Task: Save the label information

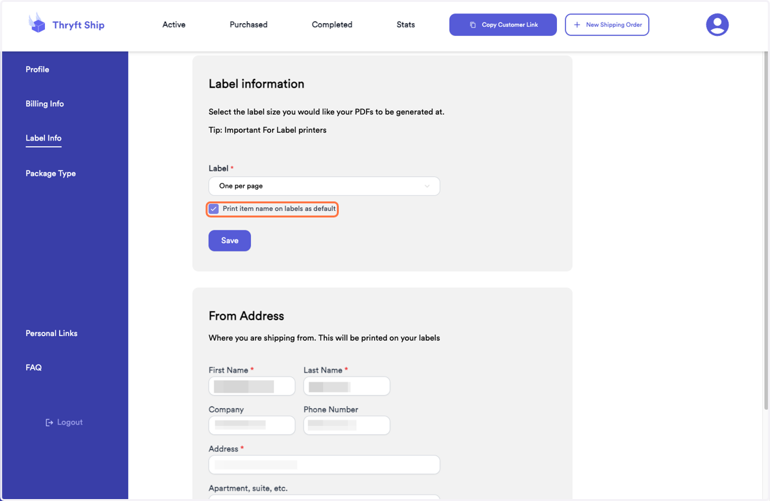Action: click(230, 241)
